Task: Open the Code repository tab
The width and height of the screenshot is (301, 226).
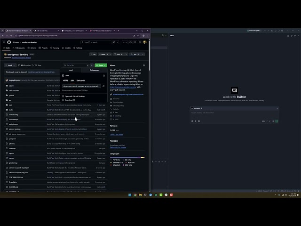Action: (6, 48)
